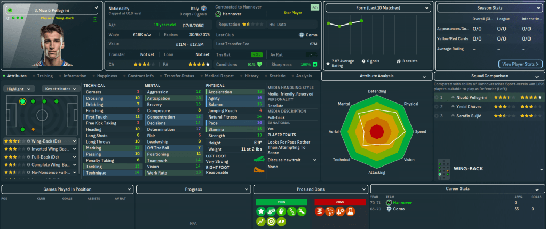This screenshot has width=546, height=229.
Task: Select the orange position dot on pitch
Action: pos(33,129)
